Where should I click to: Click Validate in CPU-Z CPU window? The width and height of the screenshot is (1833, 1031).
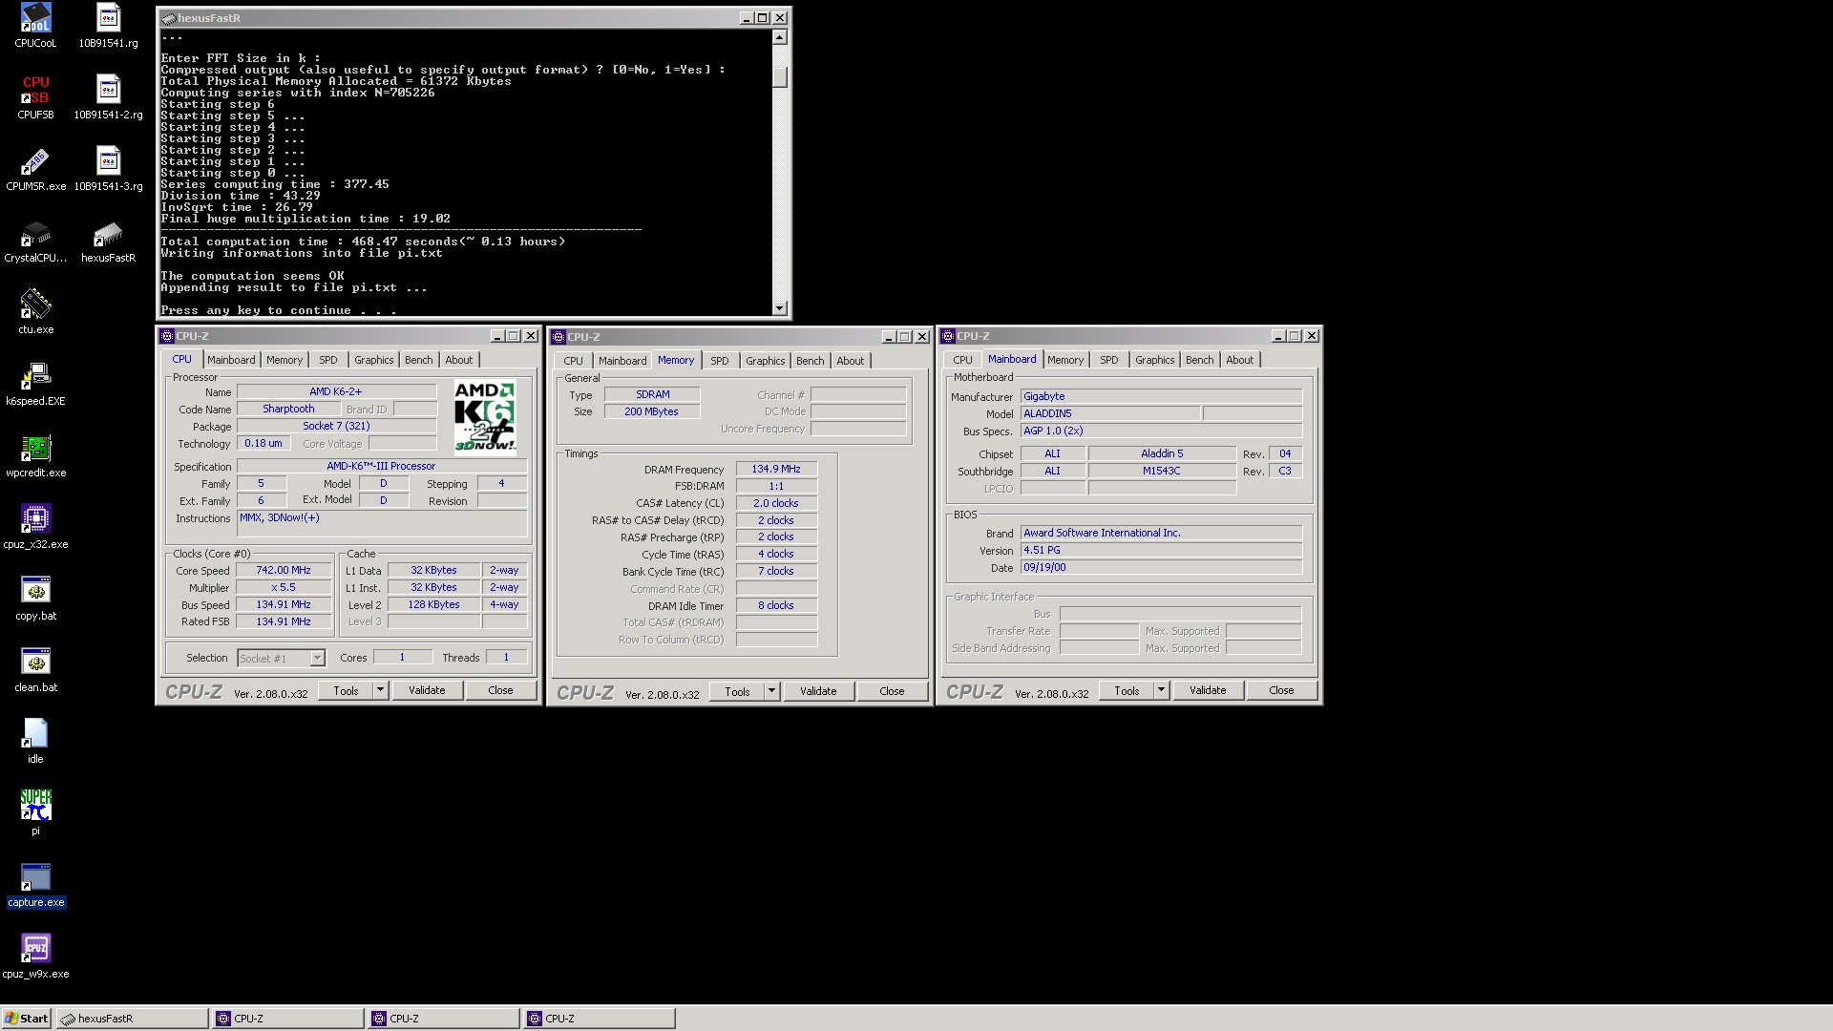(427, 690)
